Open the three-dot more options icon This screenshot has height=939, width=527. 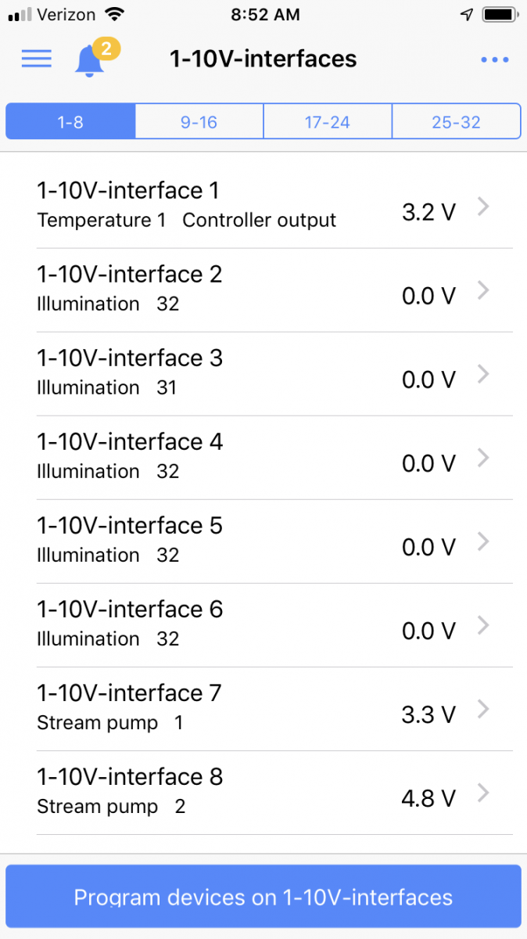pos(495,59)
